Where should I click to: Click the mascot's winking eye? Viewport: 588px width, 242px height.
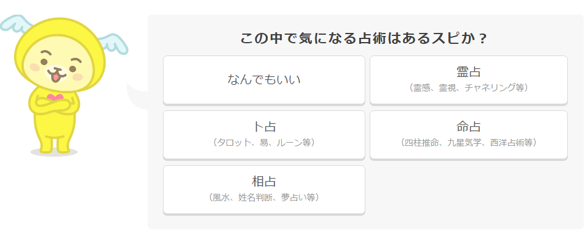click(76, 60)
